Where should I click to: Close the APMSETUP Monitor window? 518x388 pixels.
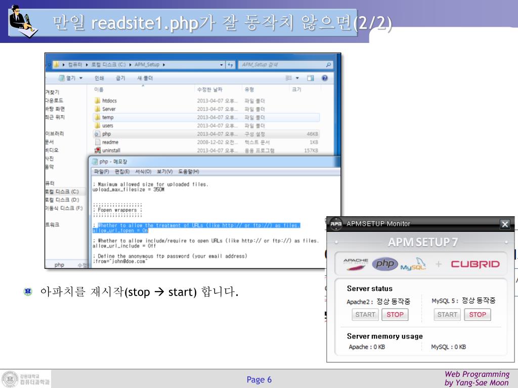505,224
